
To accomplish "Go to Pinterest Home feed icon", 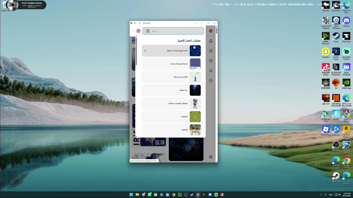I will (x=211, y=41).
